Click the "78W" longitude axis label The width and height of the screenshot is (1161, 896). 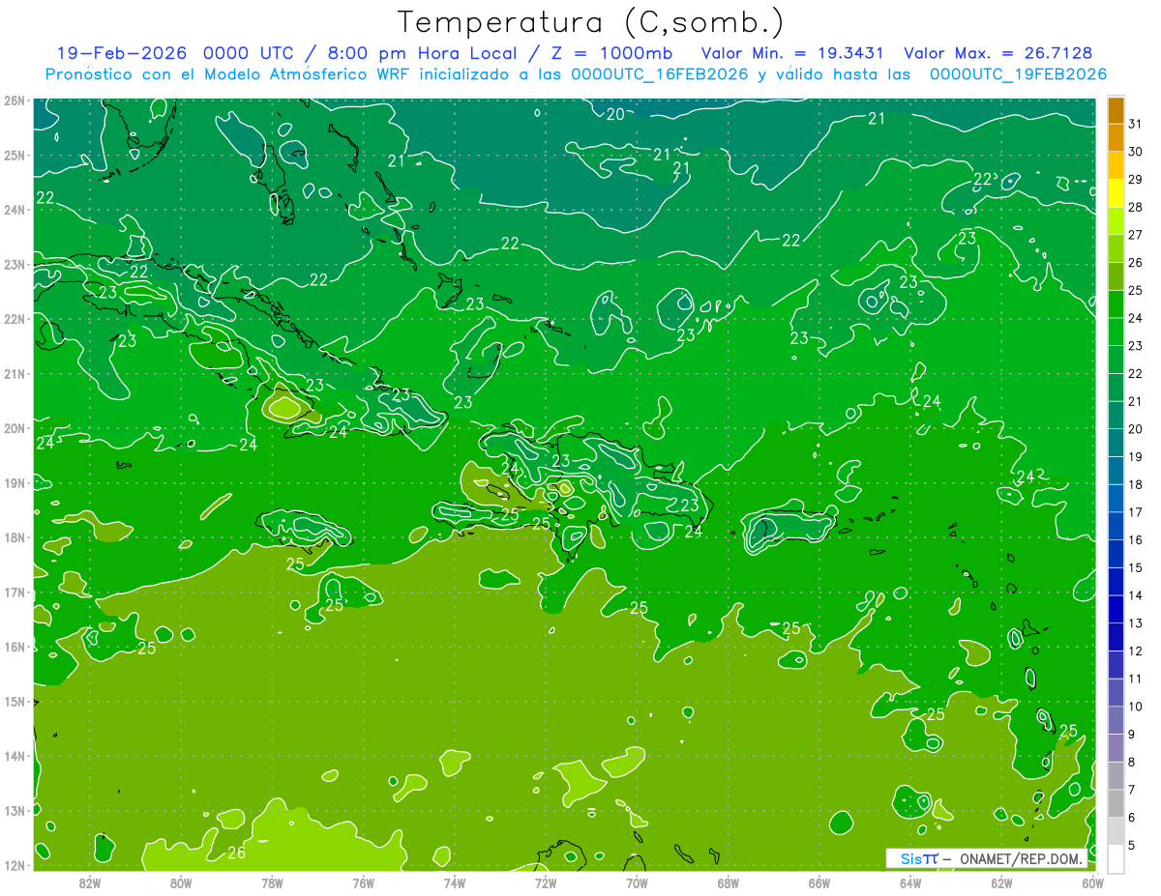[x=272, y=882]
